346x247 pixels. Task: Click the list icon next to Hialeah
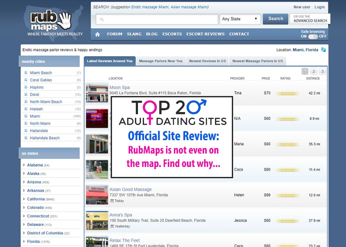coord(26,109)
